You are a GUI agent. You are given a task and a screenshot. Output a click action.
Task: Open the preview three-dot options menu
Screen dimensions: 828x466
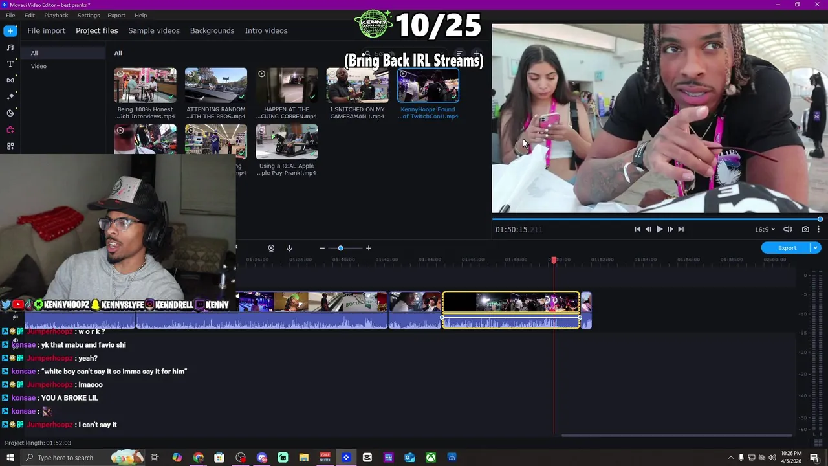818,229
